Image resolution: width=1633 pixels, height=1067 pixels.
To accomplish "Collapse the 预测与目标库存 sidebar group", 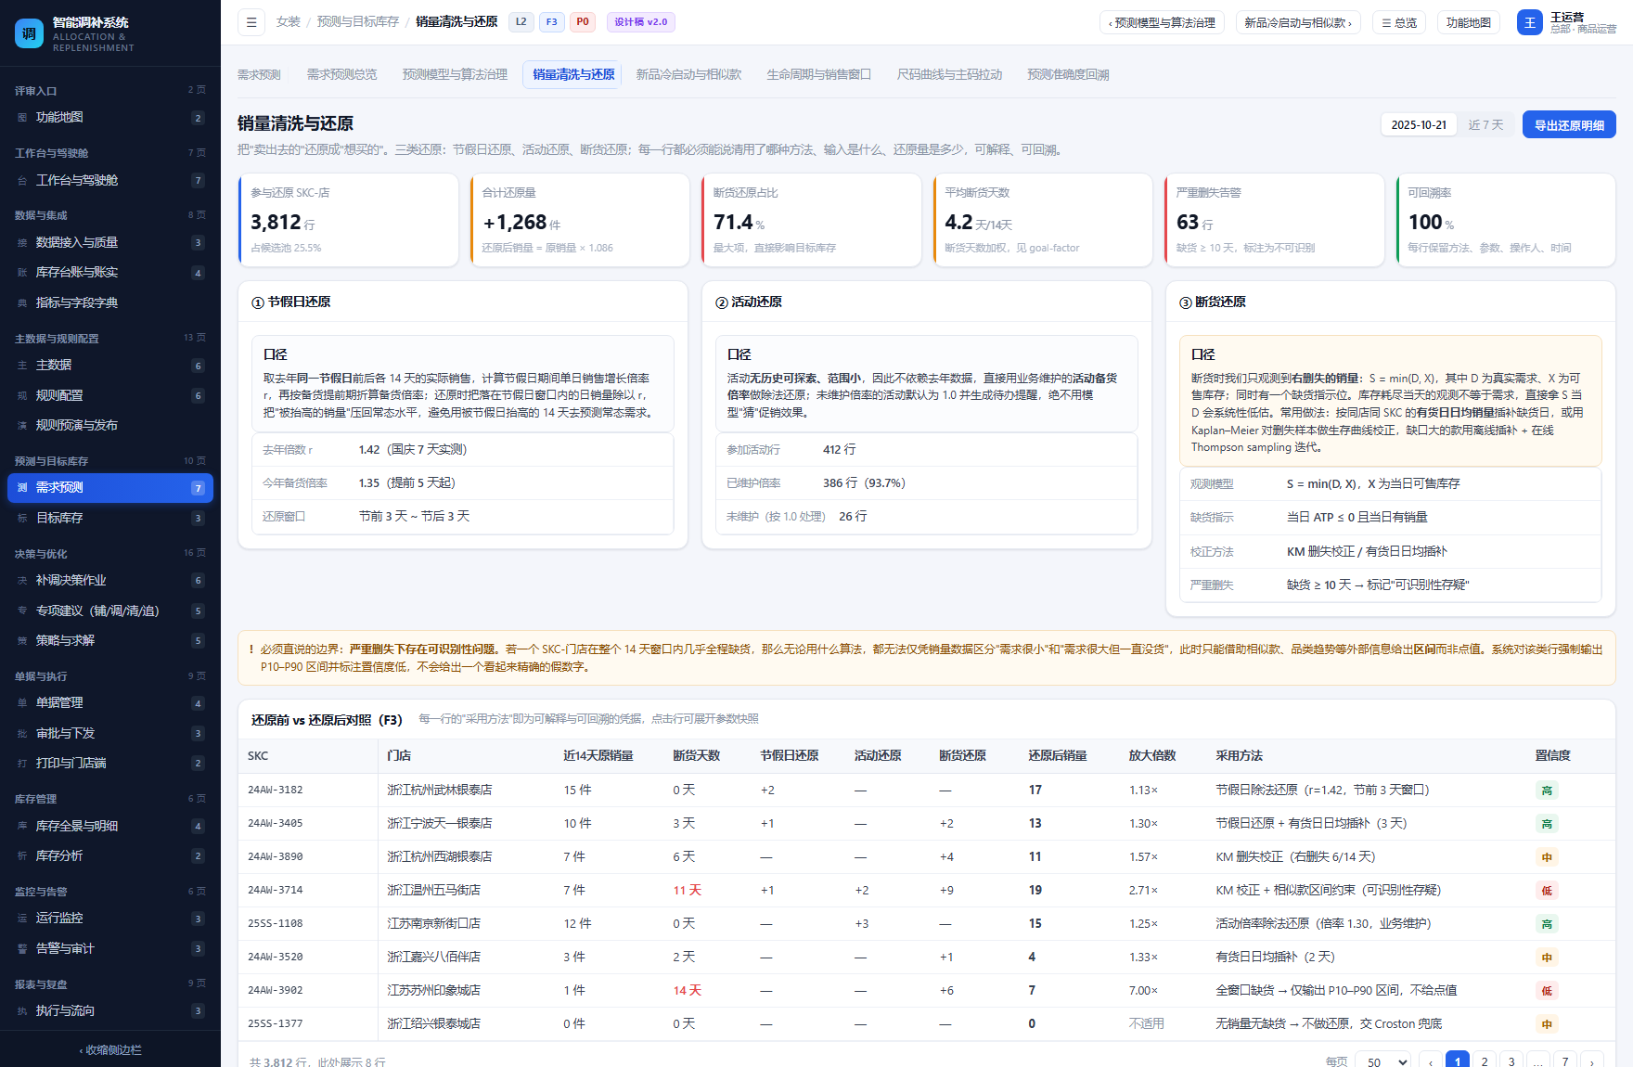I will 110,461.
